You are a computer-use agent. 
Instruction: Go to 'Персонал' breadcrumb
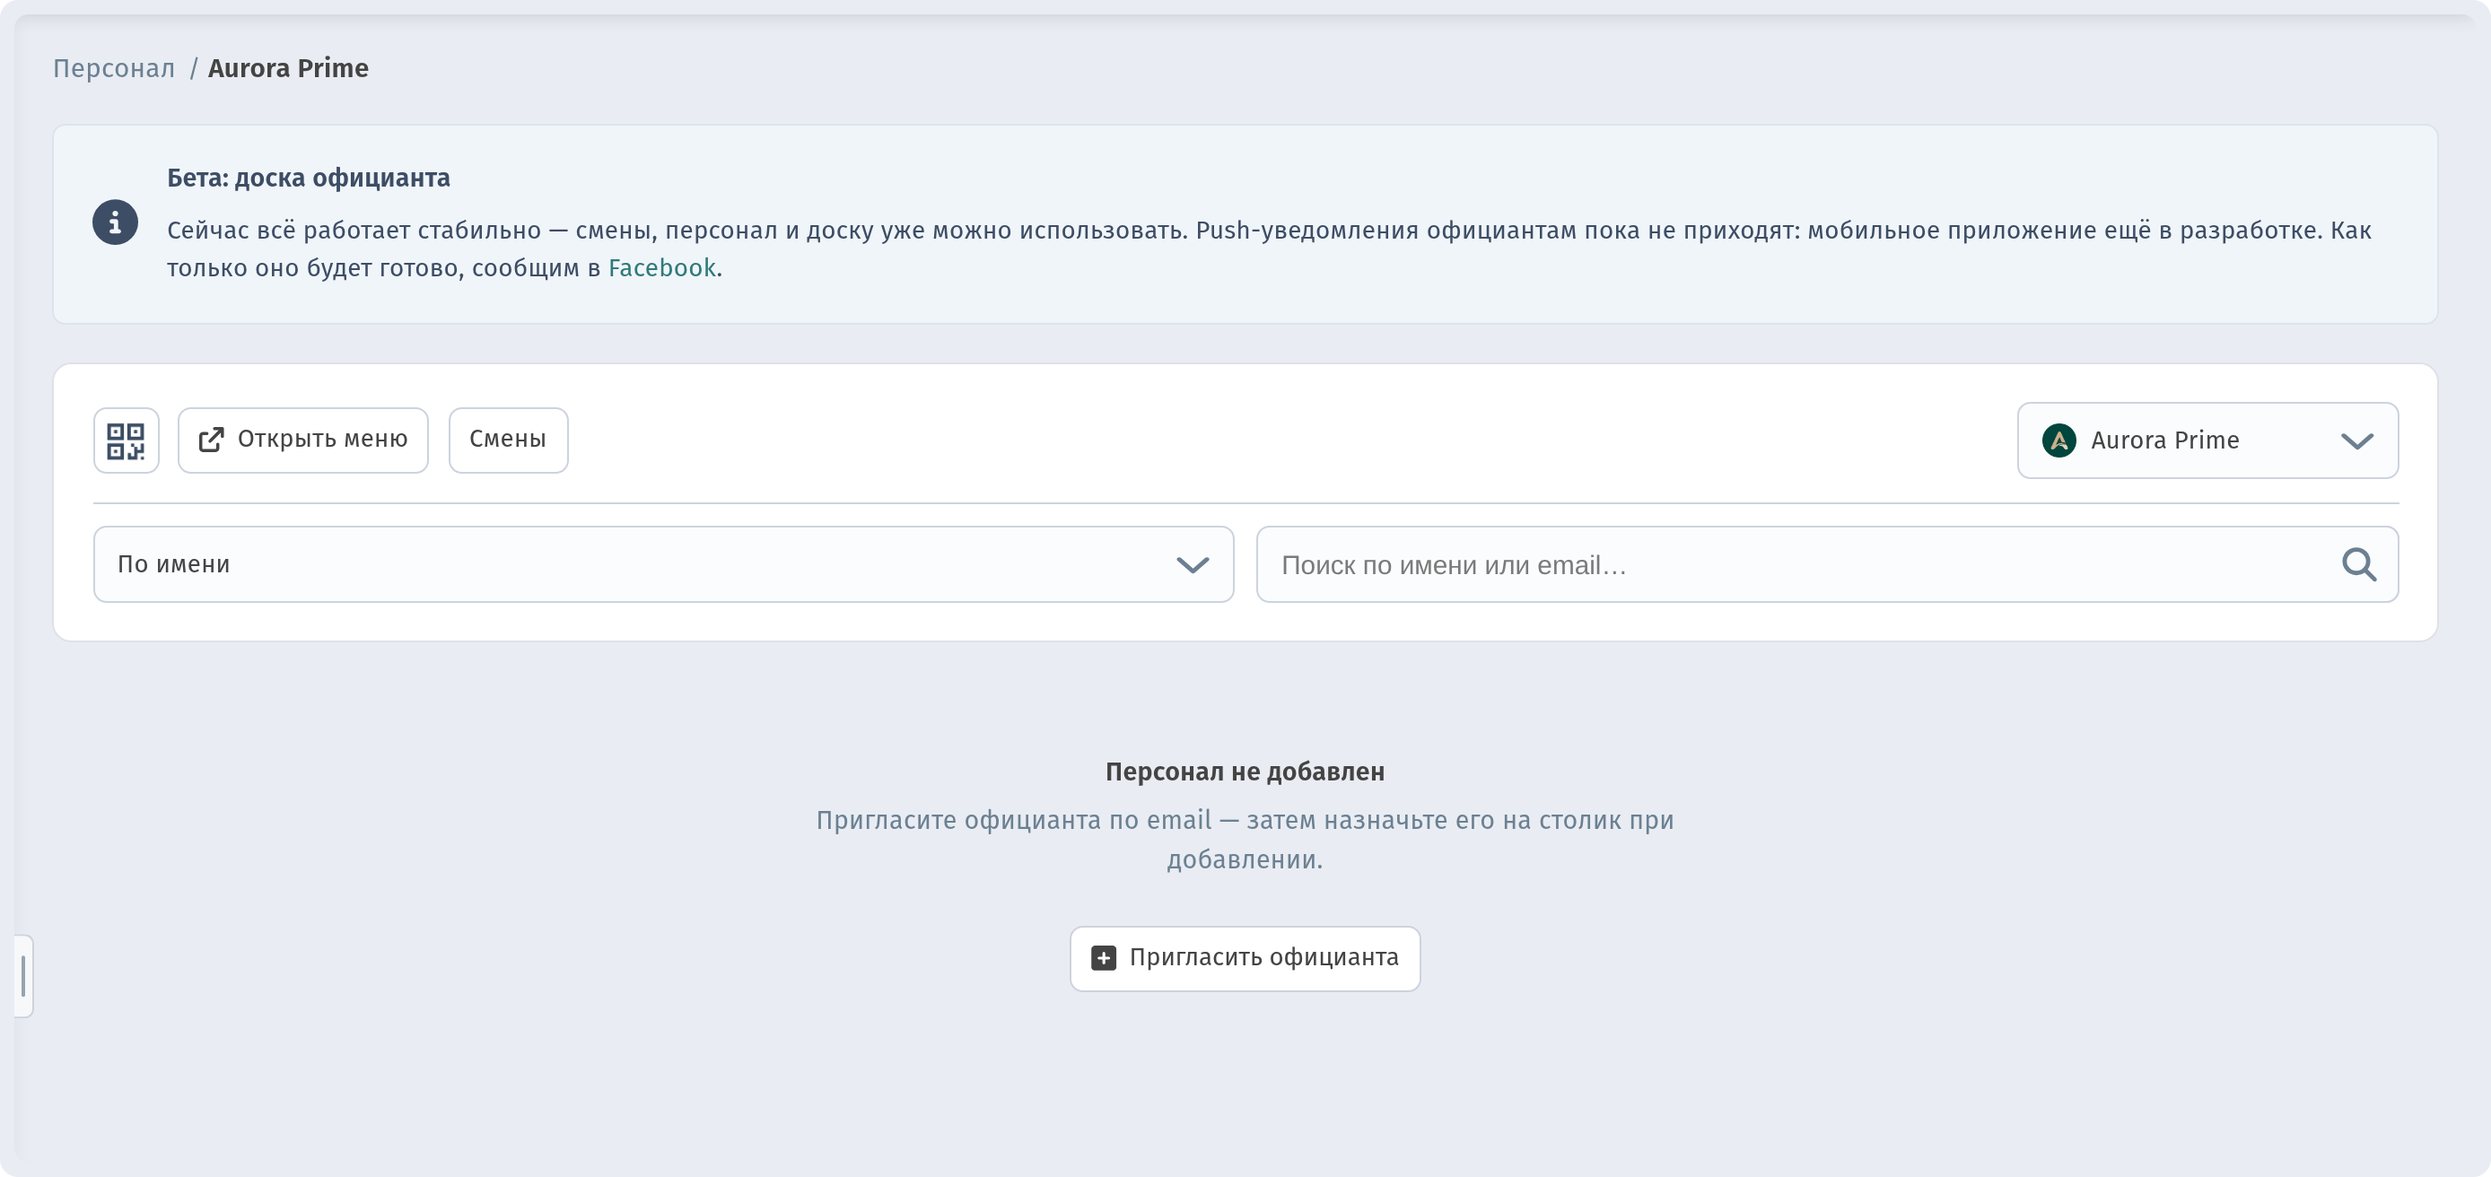click(114, 69)
